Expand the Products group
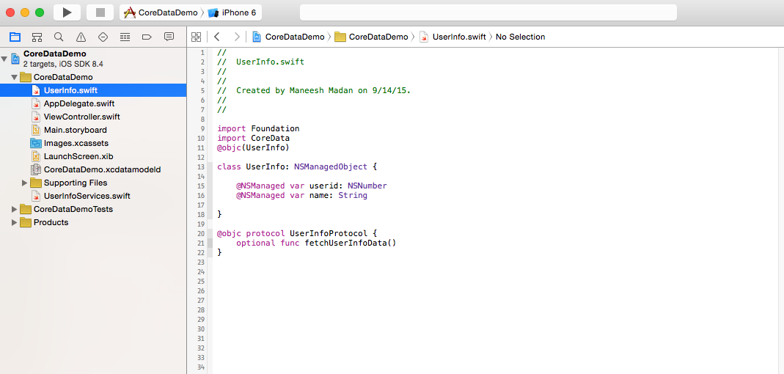The width and height of the screenshot is (784, 374). click(15, 222)
